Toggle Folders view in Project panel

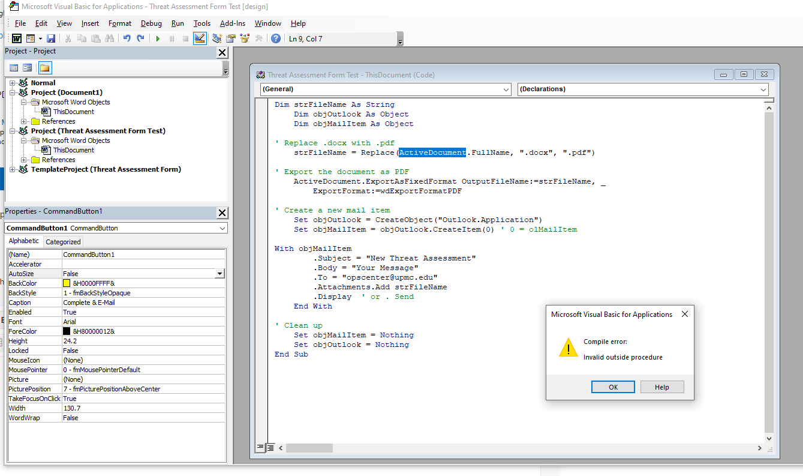45,68
